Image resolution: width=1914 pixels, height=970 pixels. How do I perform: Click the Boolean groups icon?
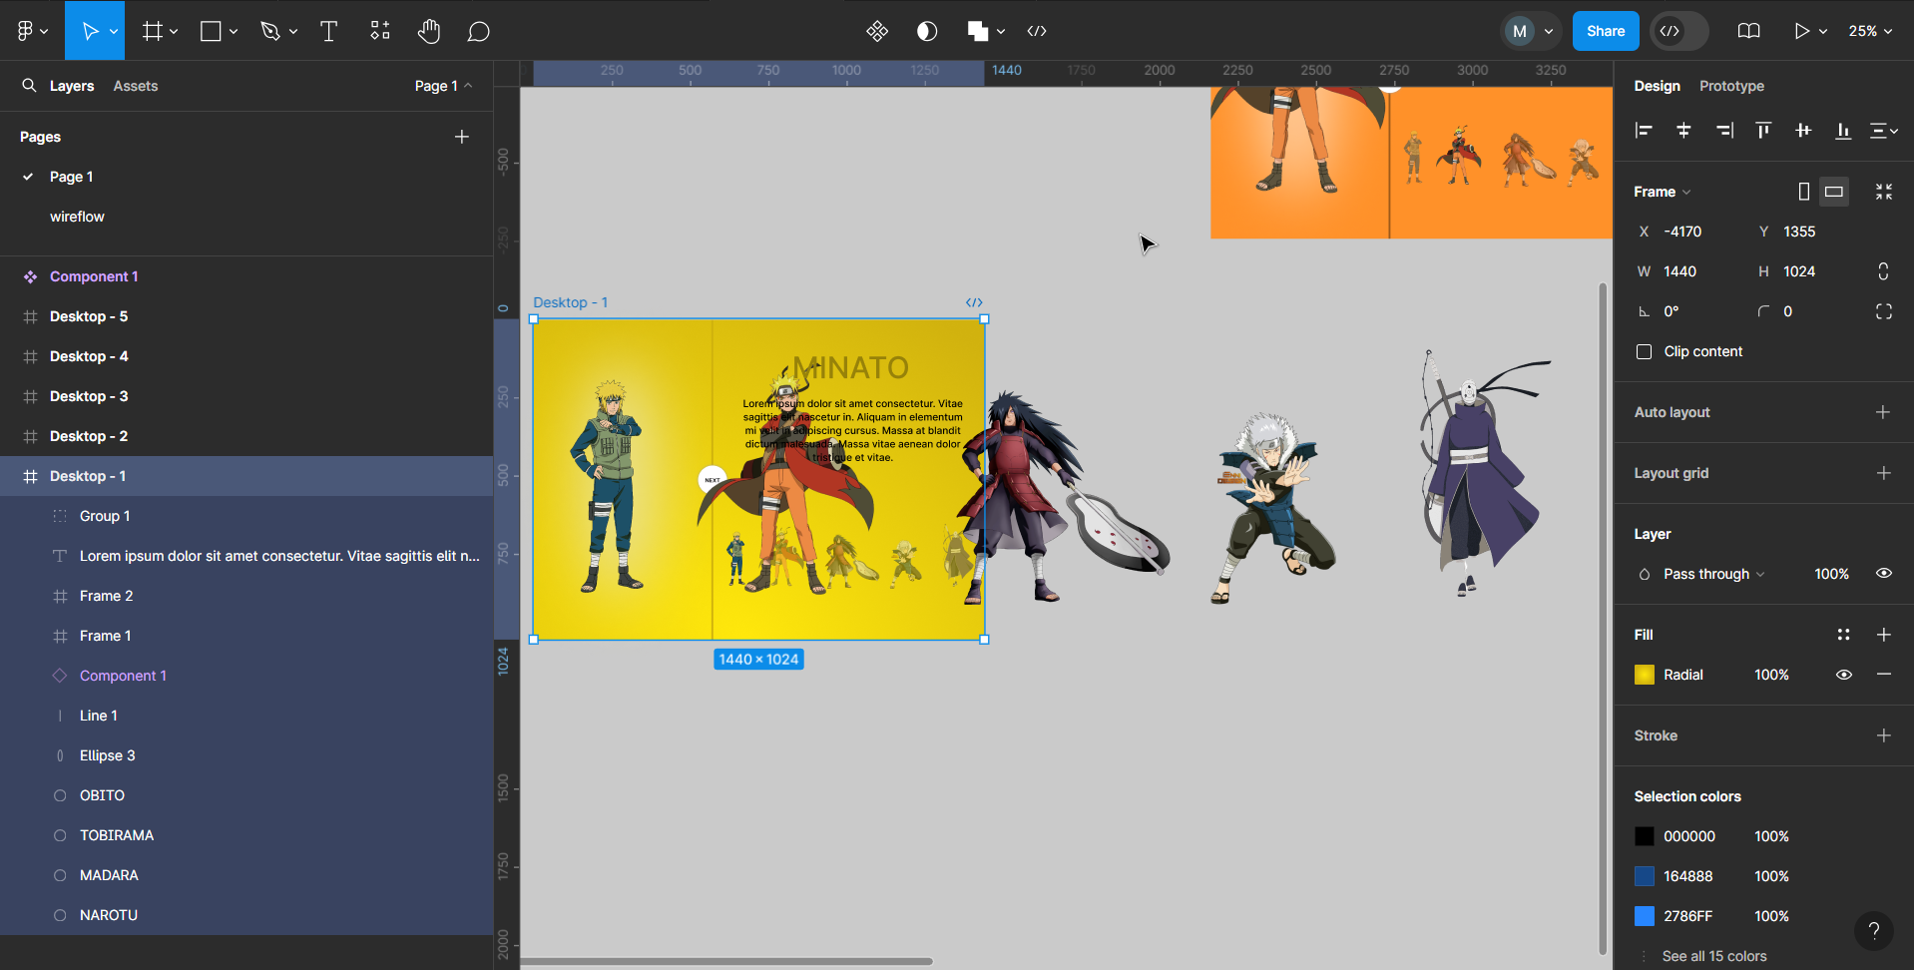pyautogui.click(x=978, y=31)
